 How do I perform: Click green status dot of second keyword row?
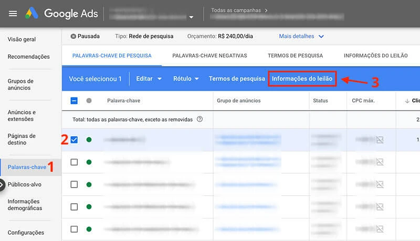pyautogui.click(x=89, y=162)
